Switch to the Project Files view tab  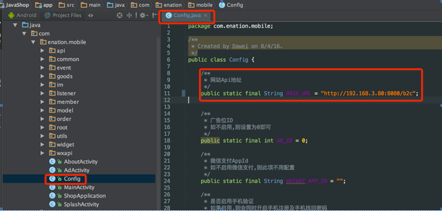click(x=63, y=16)
